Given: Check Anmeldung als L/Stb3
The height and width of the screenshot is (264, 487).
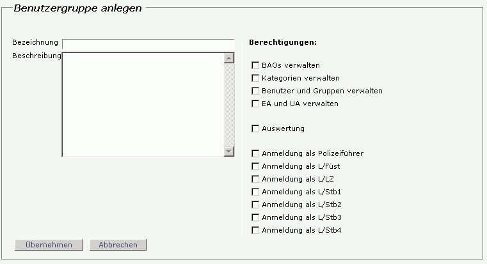Looking at the screenshot, I should pyautogui.click(x=255, y=217).
